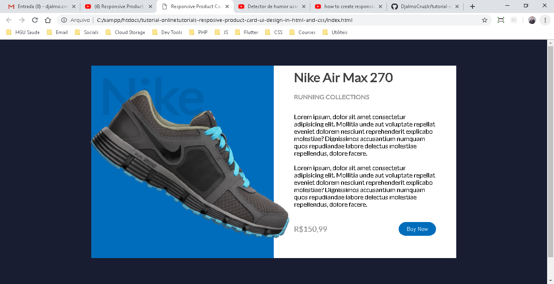Click the R$150,99 price text

310,229
